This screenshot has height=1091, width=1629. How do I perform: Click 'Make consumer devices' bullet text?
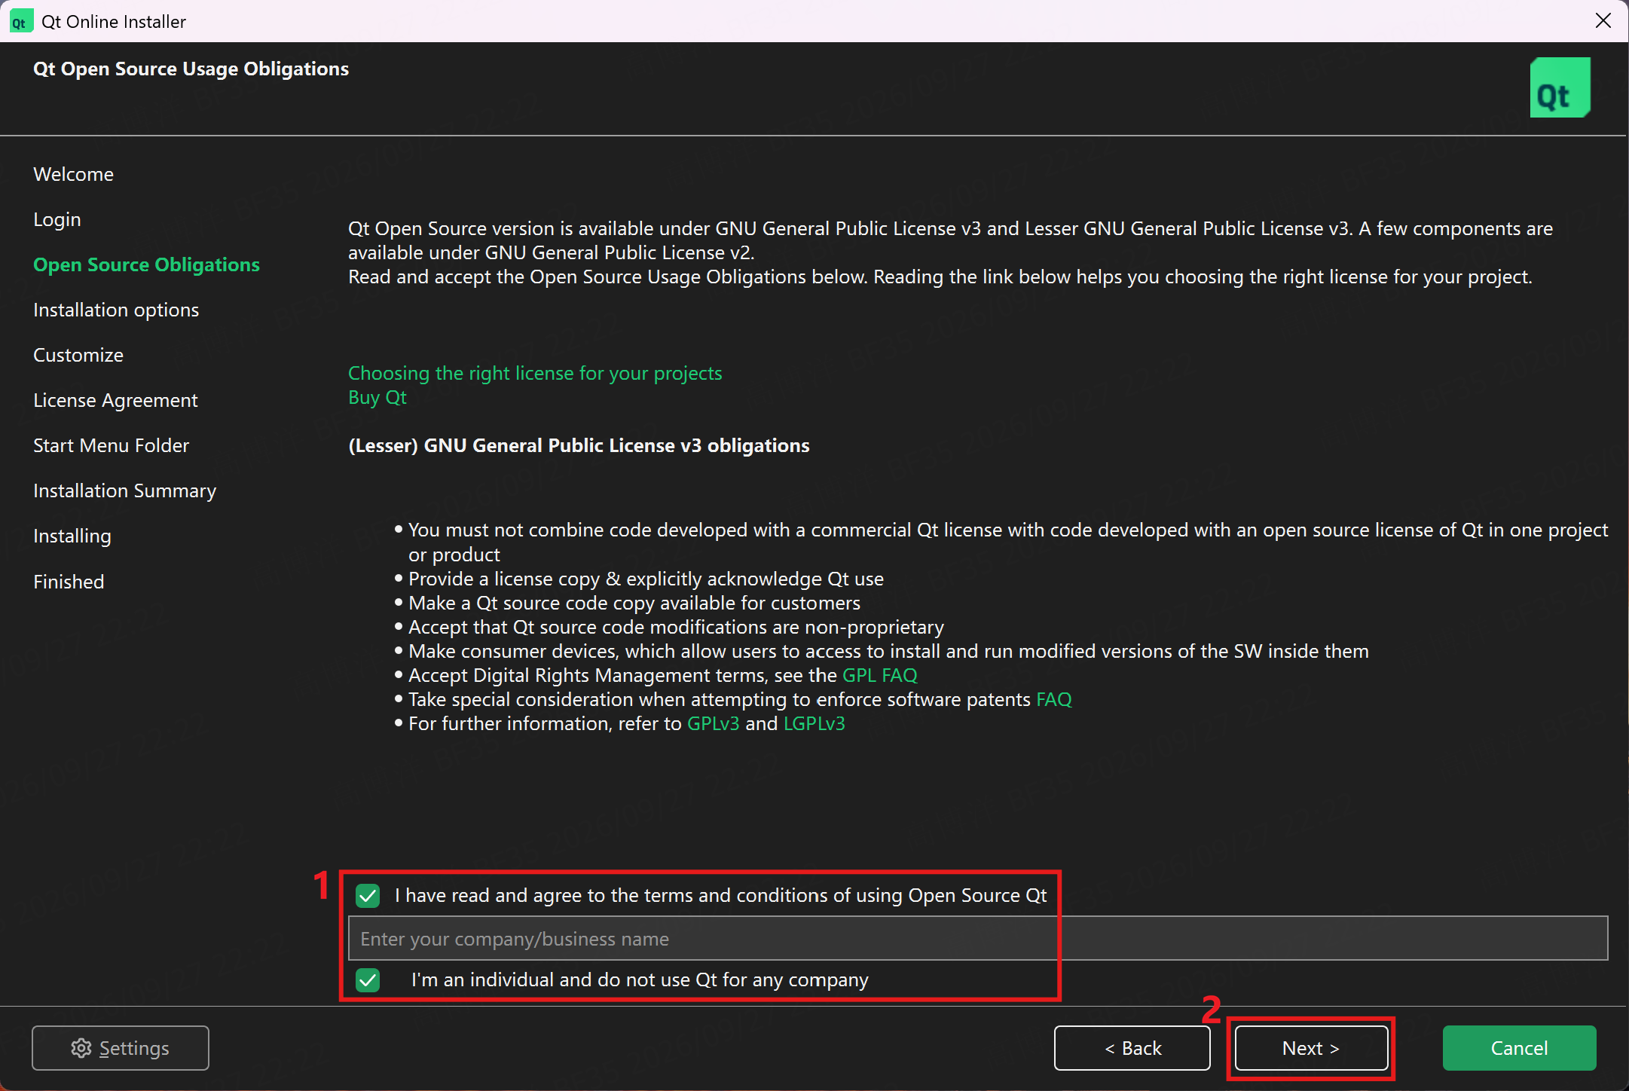coord(888,651)
